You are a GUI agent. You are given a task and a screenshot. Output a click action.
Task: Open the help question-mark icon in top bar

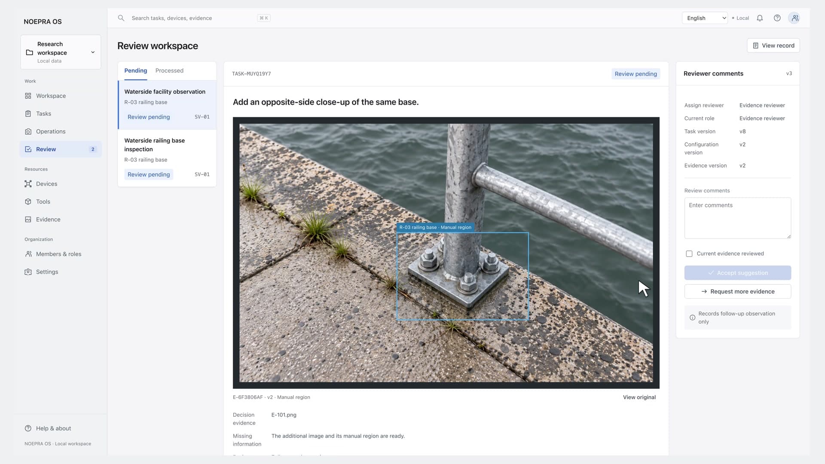point(777,18)
